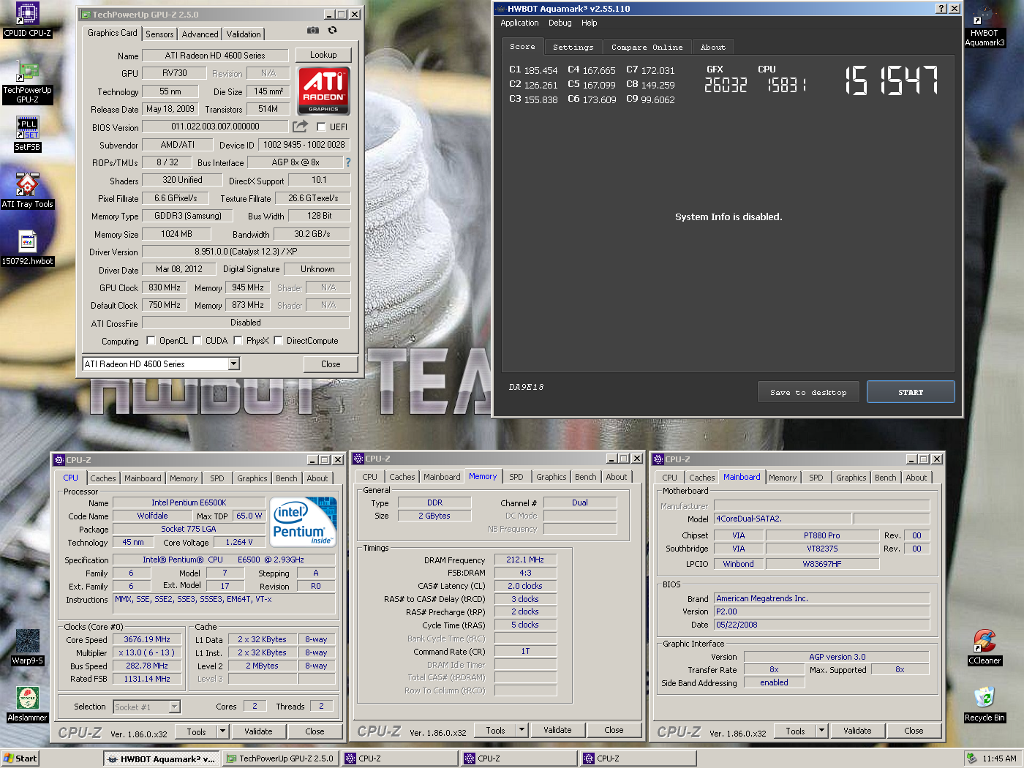
Task: Toggle the UEFI checkbox in GPU-Z
Action: pyautogui.click(x=321, y=127)
